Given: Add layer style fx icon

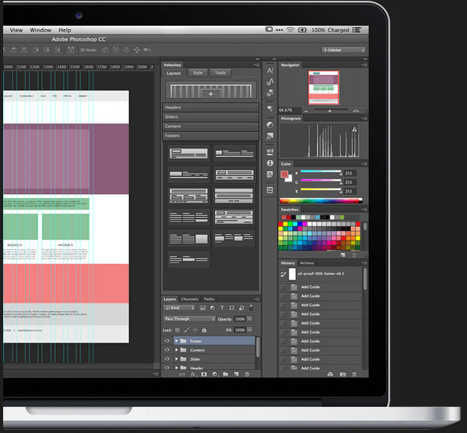Looking at the screenshot, I should [x=194, y=374].
